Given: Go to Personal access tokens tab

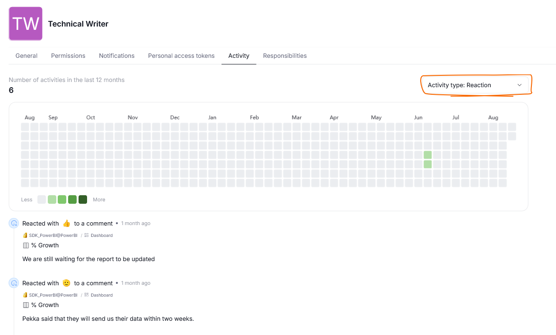Looking at the screenshot, I should coord(181,56).
